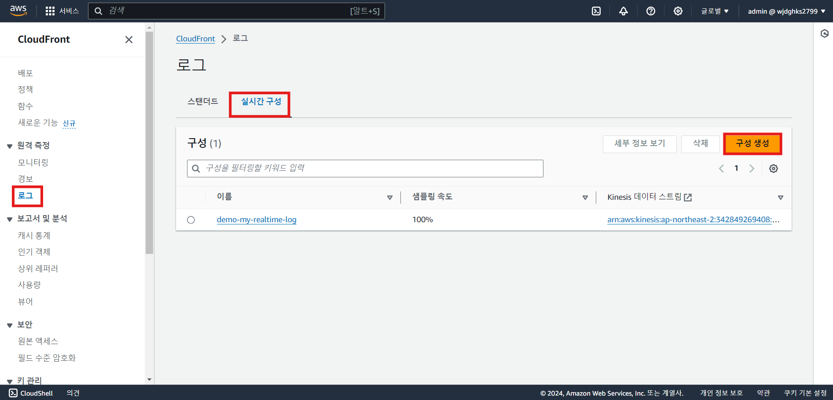Open 로그 in the sidebar

(26, 195)
